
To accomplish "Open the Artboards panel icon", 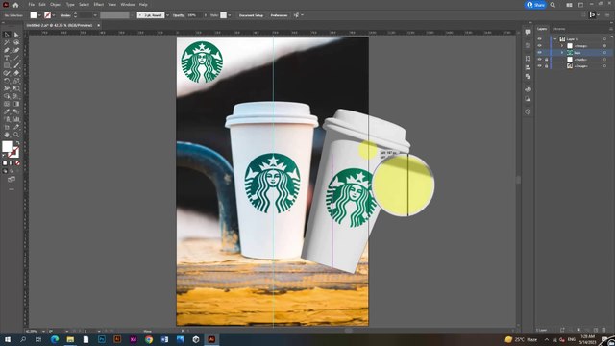I will (528, 59).
